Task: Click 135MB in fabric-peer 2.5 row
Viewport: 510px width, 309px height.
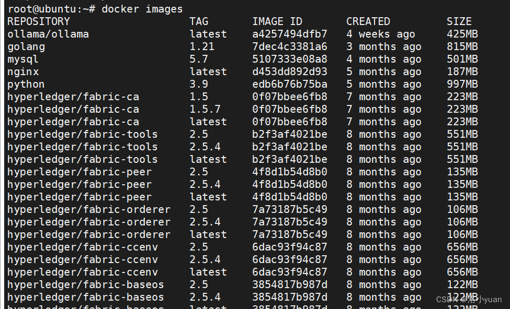Action: tap(462, 172)
